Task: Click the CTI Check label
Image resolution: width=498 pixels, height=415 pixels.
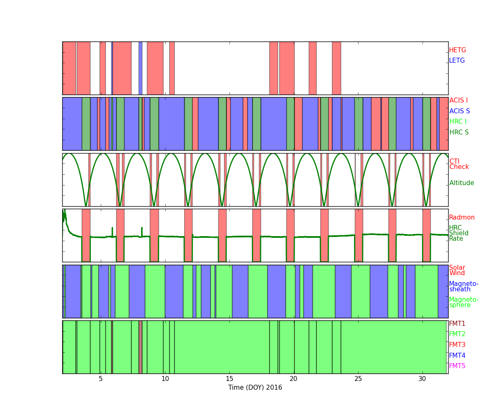Action: click(x=459, y=164)
